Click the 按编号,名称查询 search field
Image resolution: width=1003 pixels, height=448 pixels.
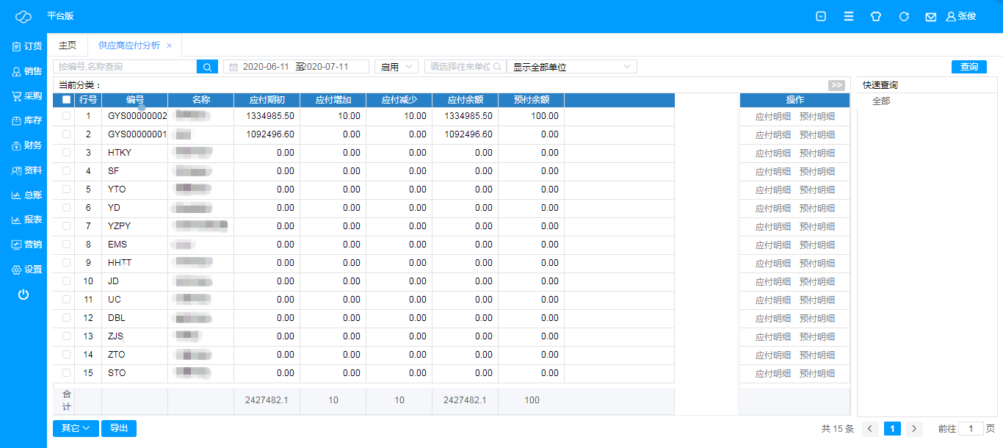pyautogui.click(x=125, y=67)
